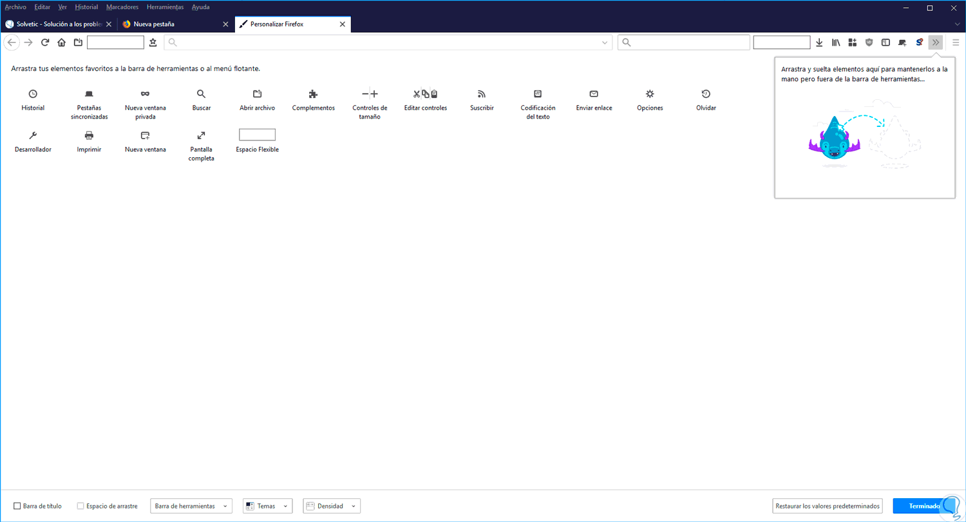
Task: Open the Herramientas menu
Action: (x=165, y=7)
